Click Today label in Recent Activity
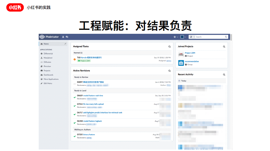Viewport: 270px width, 151px height. pyautogui.click(x=183, y=81)
